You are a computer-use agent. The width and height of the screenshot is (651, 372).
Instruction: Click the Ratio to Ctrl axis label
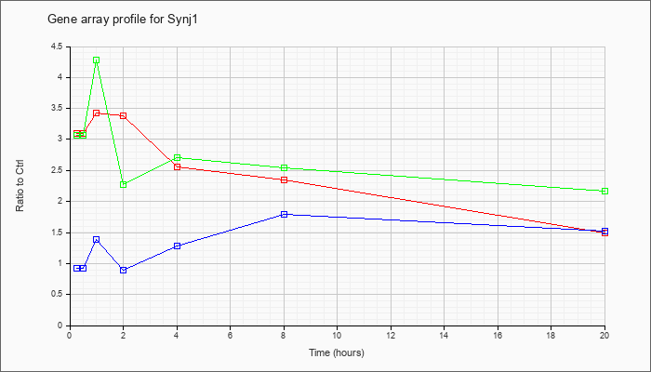(x=20, y=185)
